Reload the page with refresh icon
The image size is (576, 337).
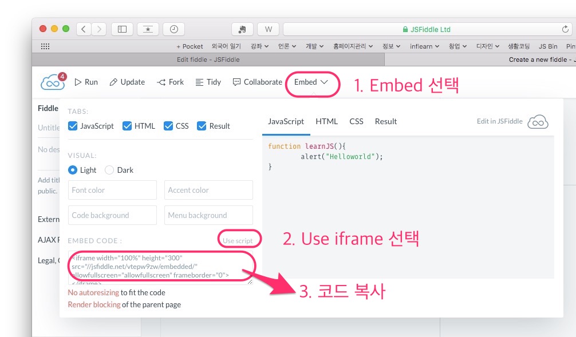point(565,29)
